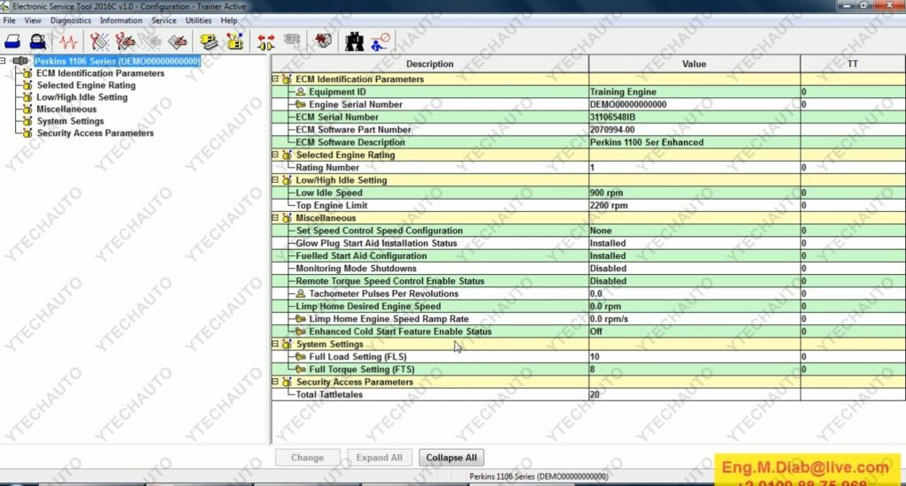Open the ECM Summary toolbar icon
906x486 pixels.
point(210,41)
